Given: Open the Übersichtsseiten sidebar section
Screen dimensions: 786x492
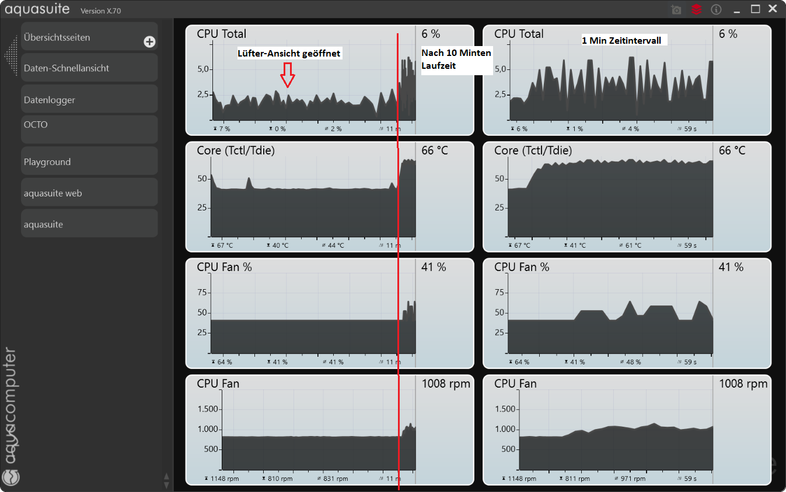Looking at the screenshot, I should (89, 37).
